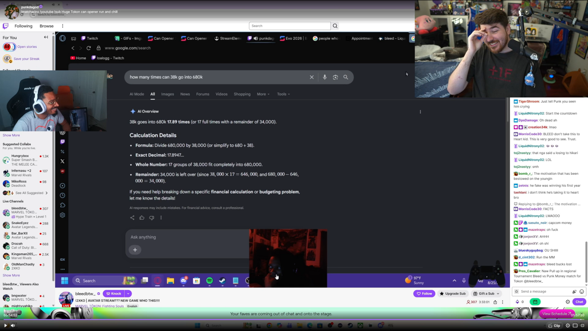588x331 pixels.
Task: Show hidden system tray icons
Action: [454, 280]
